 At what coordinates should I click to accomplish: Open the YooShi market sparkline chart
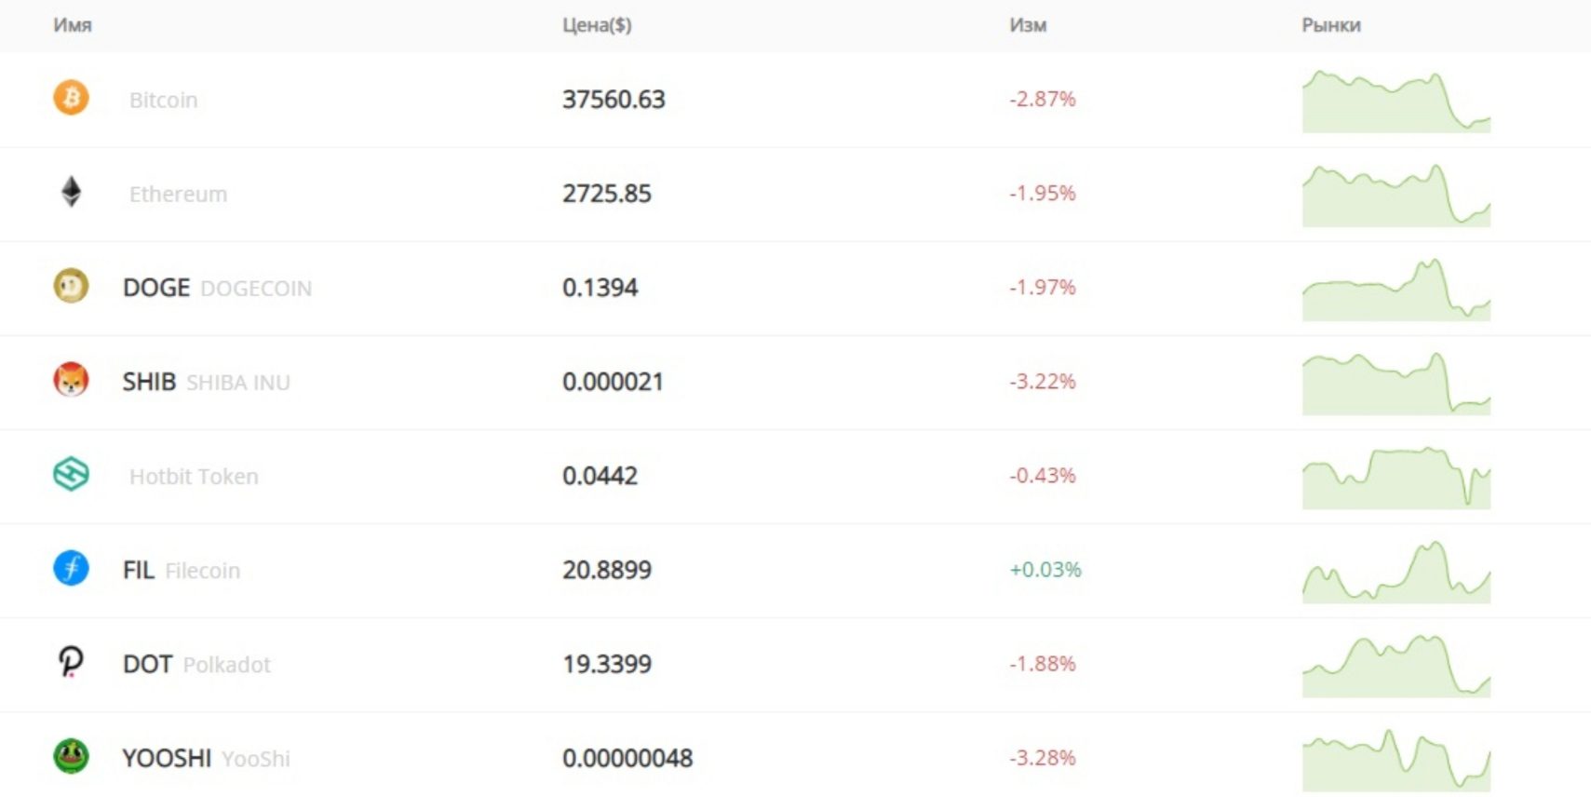coord(1396,760)
